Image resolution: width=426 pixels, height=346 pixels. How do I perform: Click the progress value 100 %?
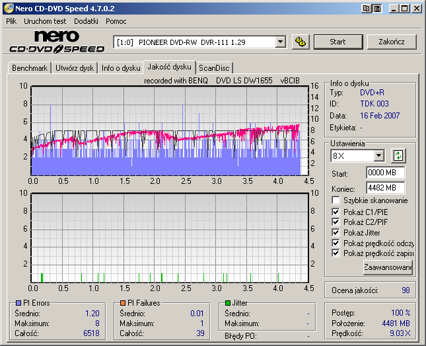click(401, 312)
